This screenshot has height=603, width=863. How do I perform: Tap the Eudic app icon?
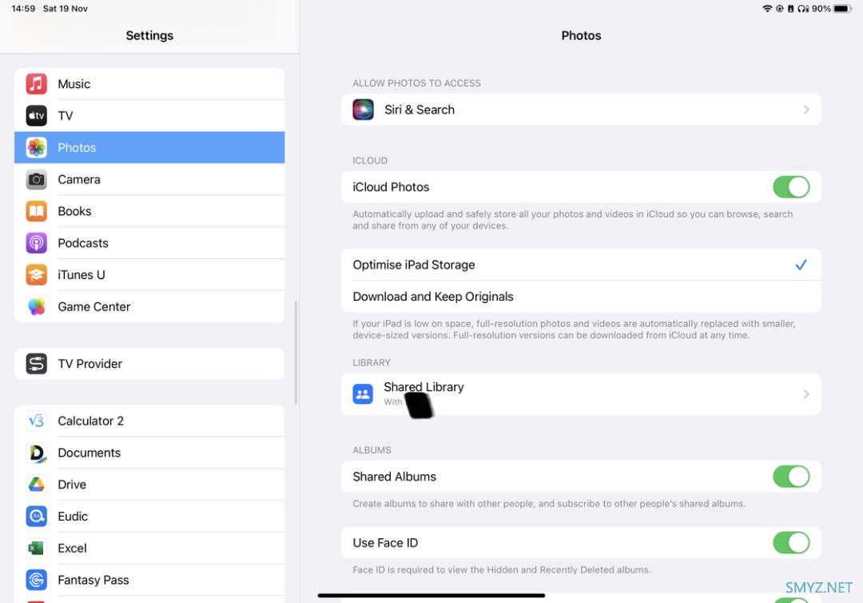click(36, 517)
